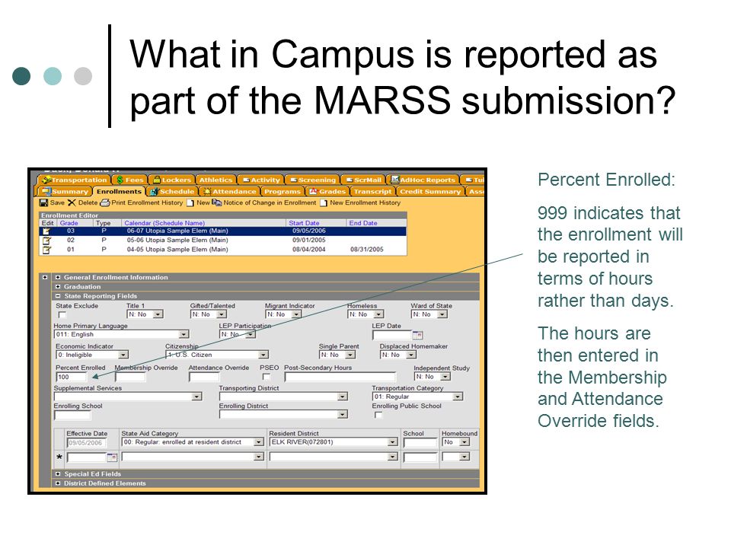Click the Print Enrollment History printer icon
Viewport: 731px width, 548px height.
tap(105, 202)
